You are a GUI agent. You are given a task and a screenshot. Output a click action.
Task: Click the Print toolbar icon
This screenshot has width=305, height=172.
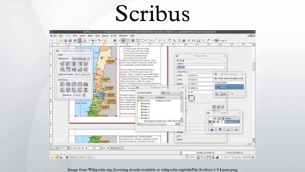coord(75,40)
